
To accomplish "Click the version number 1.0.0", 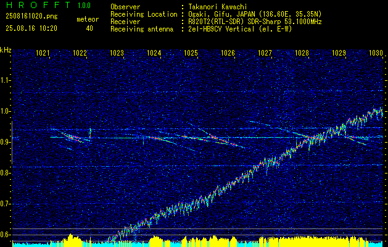I will 84,6.
